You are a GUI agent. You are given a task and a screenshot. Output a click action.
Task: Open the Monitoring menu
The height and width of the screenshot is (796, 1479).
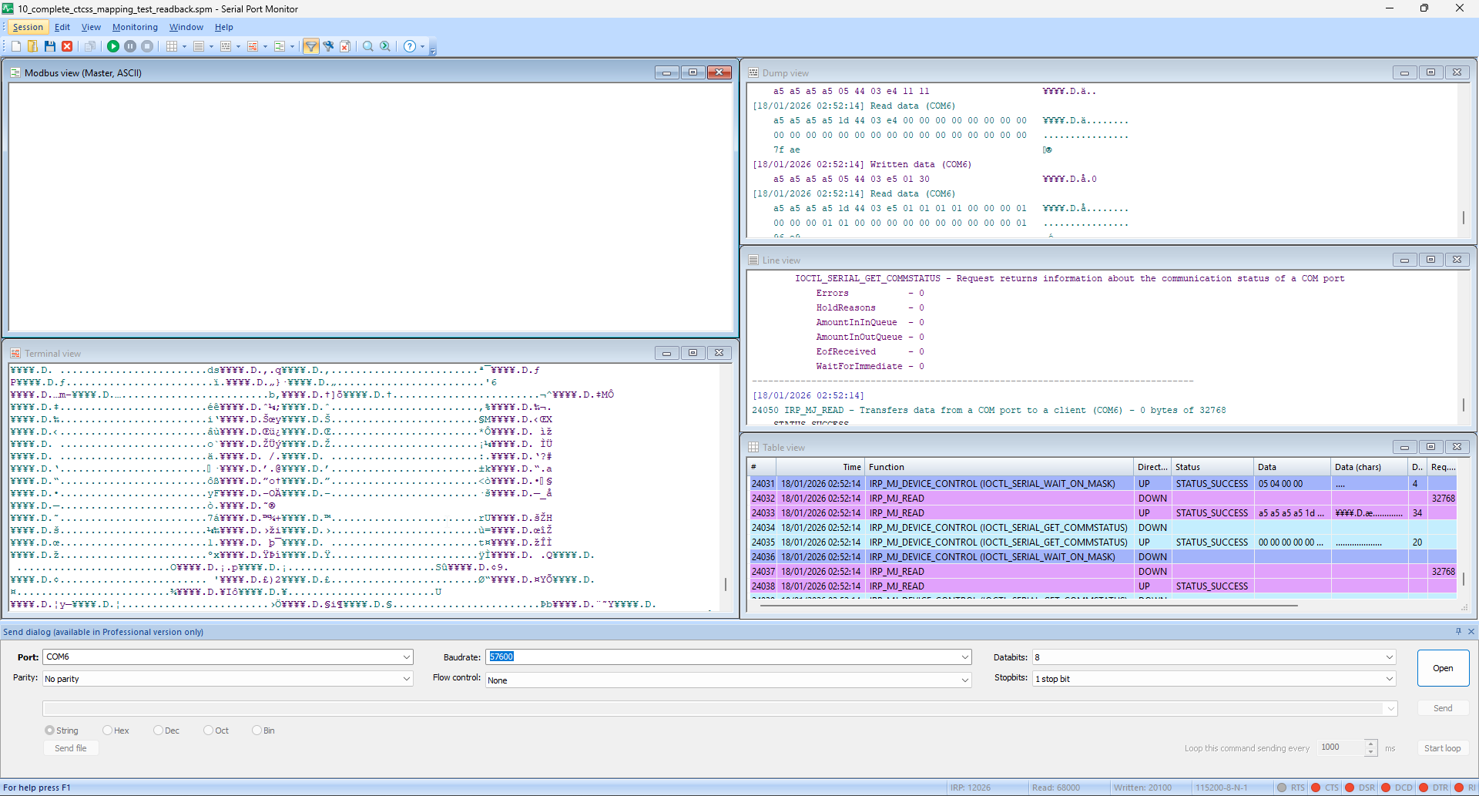pos(135,27)
